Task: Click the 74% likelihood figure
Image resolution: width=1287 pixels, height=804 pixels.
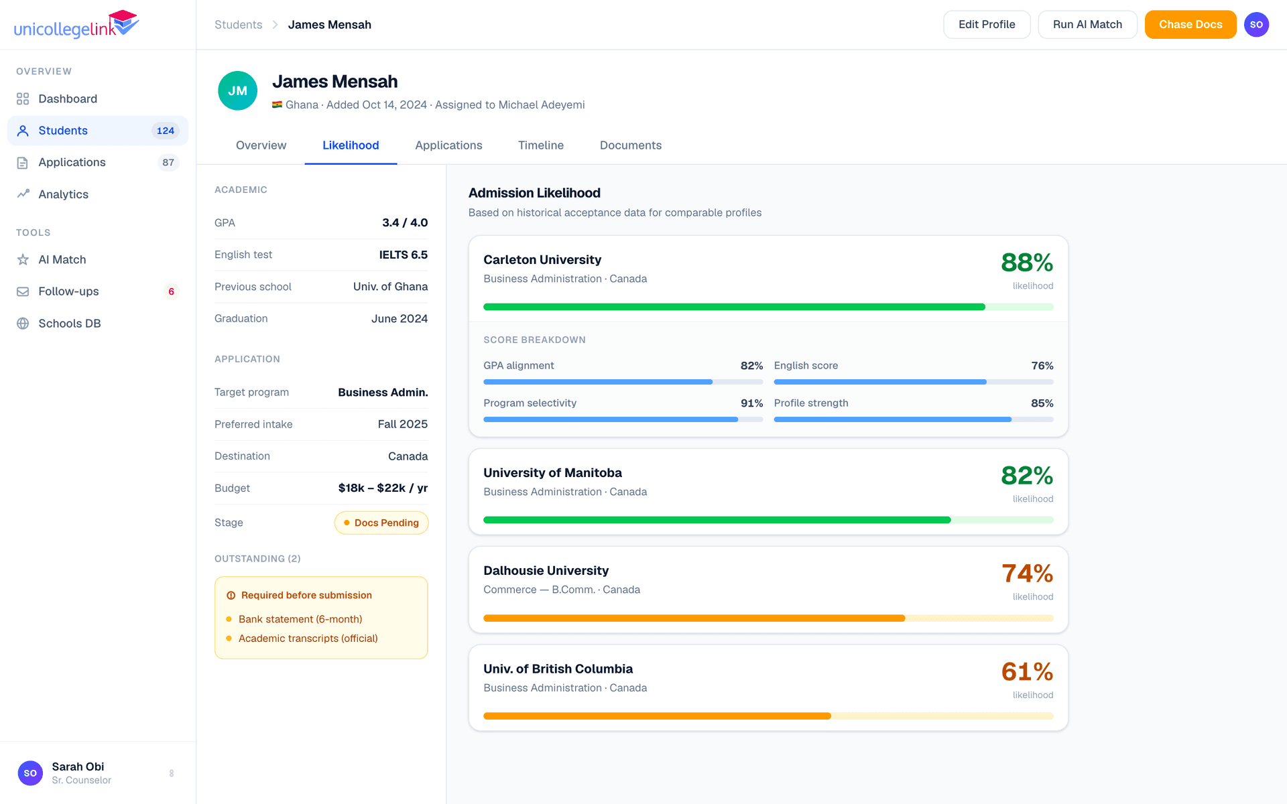Action: coord(1028,574)
